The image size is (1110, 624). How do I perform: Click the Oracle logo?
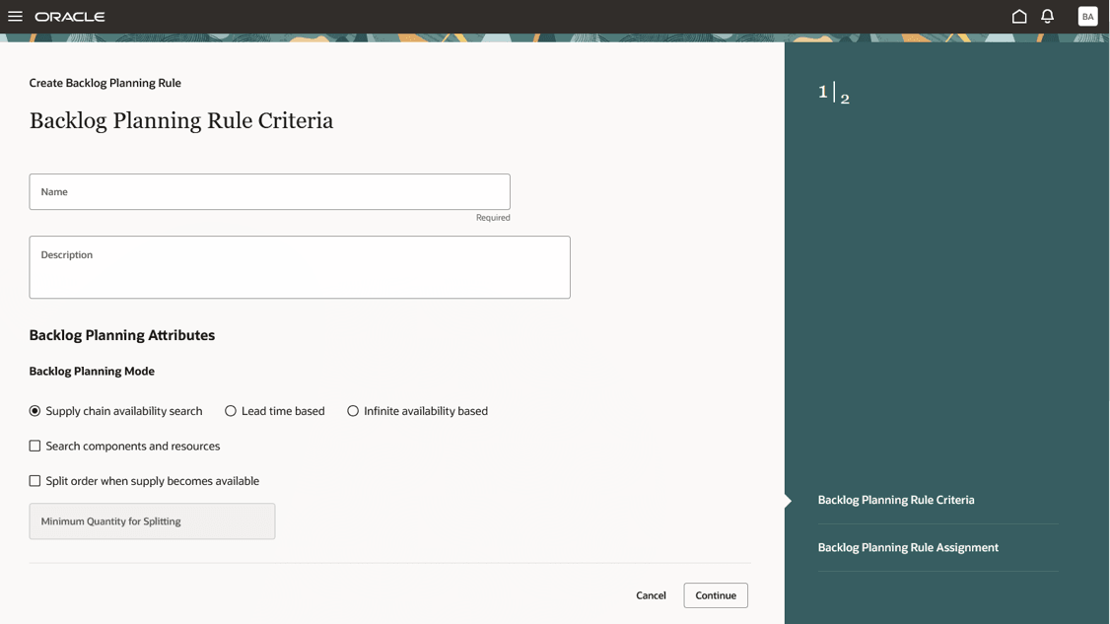pyautogui.click(x=69, y=16)
